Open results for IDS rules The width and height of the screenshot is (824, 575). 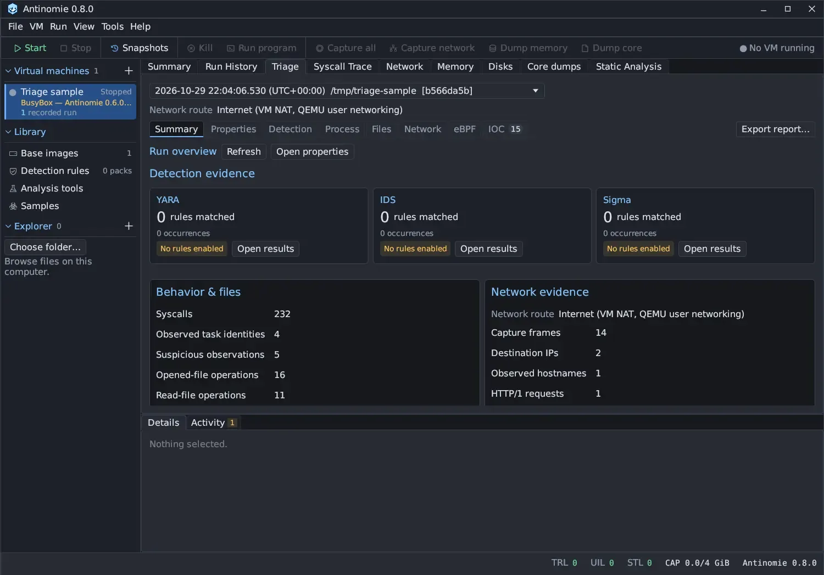point(488,249)
